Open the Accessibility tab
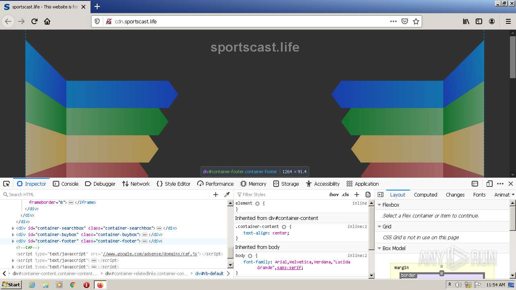 coord(322,184)
